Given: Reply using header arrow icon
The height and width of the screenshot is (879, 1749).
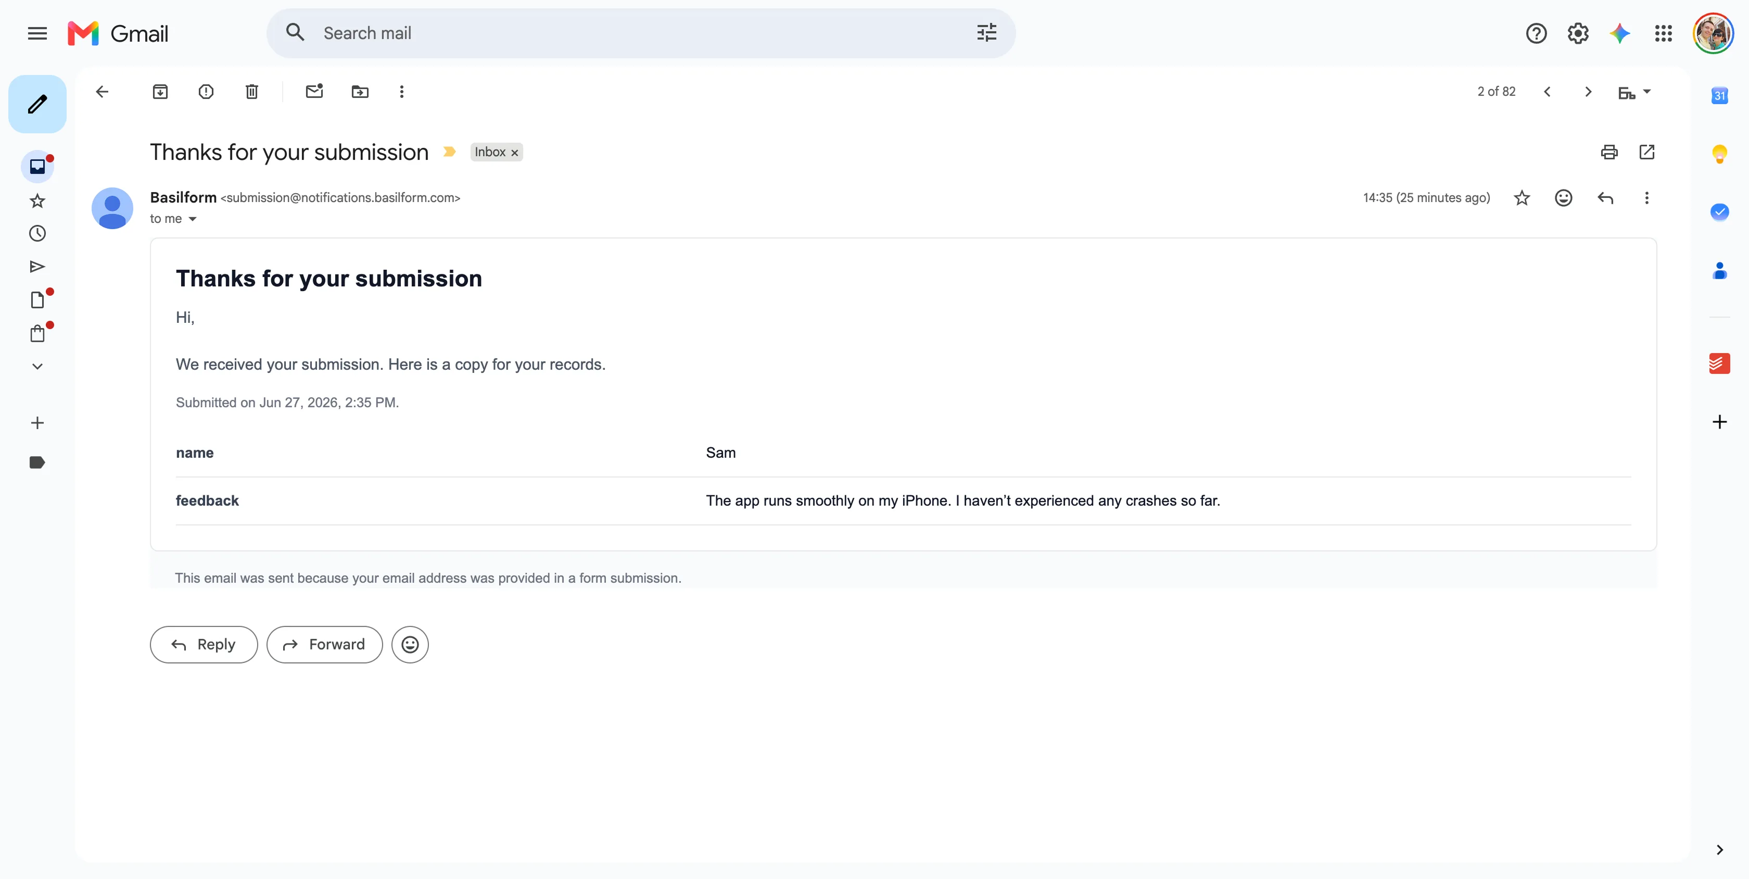Looking at the screenshot, I should [1606, 198].
